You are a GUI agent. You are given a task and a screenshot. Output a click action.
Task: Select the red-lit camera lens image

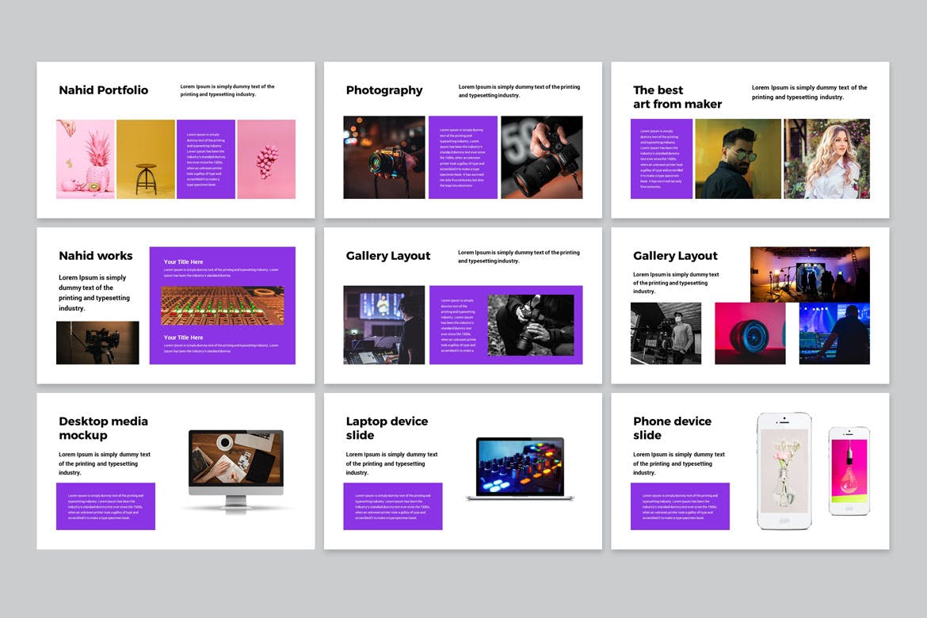tap(750, 334)
